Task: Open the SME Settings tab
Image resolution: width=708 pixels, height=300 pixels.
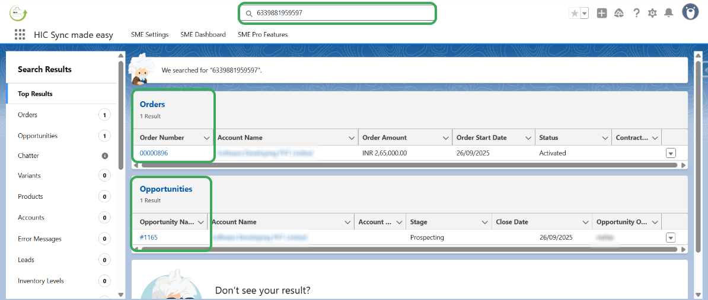Action: [x=150, y=35]
